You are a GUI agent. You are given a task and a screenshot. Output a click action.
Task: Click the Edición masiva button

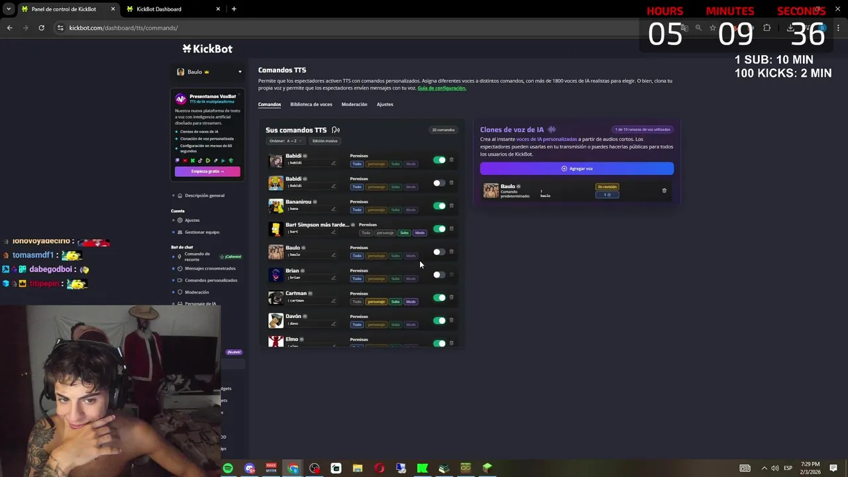pyautogui.click(x=325, y=140)
